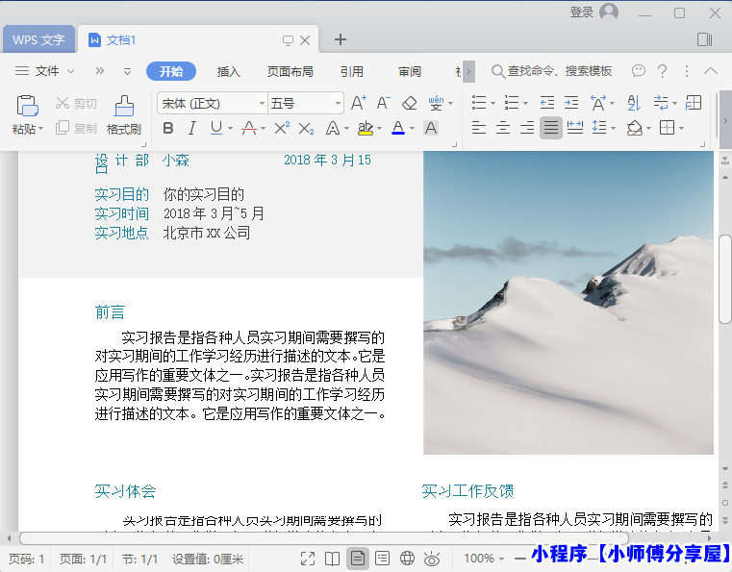
Task: Toggle italic text formatting
Action: [x=192, y=128]
